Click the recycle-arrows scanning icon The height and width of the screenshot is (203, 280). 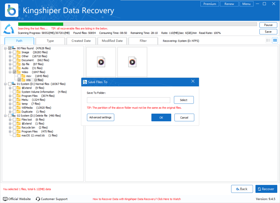pyautogui.click(x=9, y=29)
